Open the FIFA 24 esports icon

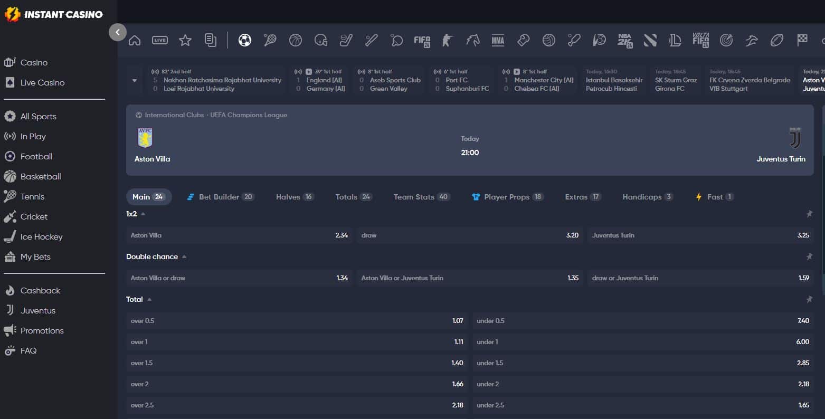(422, 41)
